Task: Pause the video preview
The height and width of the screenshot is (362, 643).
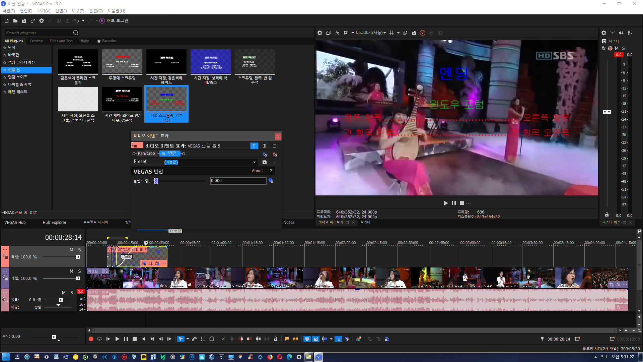Action: [x=454, y=203]
